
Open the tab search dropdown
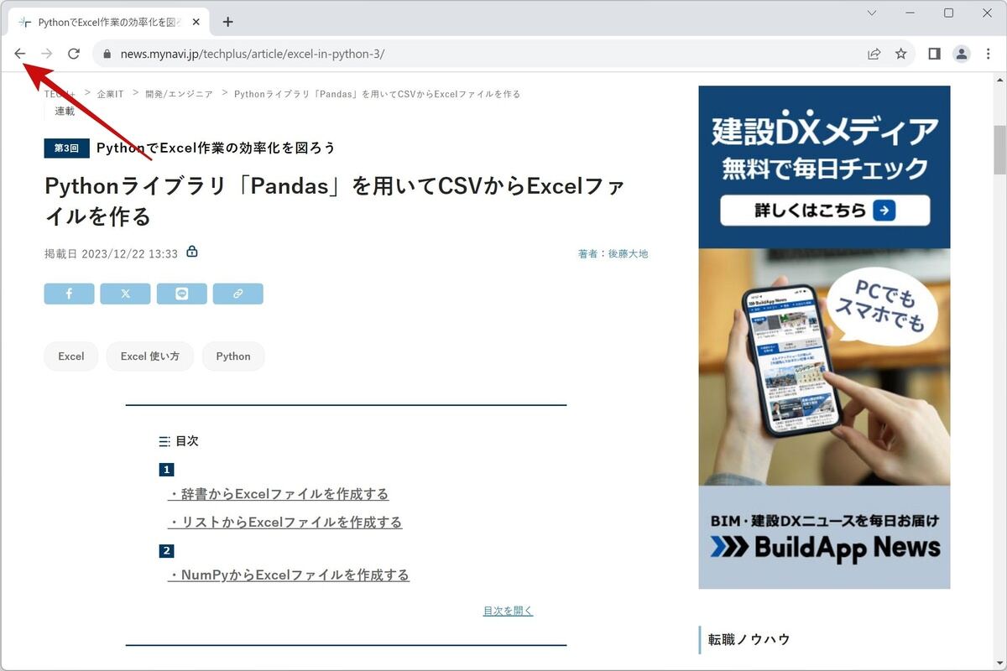tap(872, 13)
